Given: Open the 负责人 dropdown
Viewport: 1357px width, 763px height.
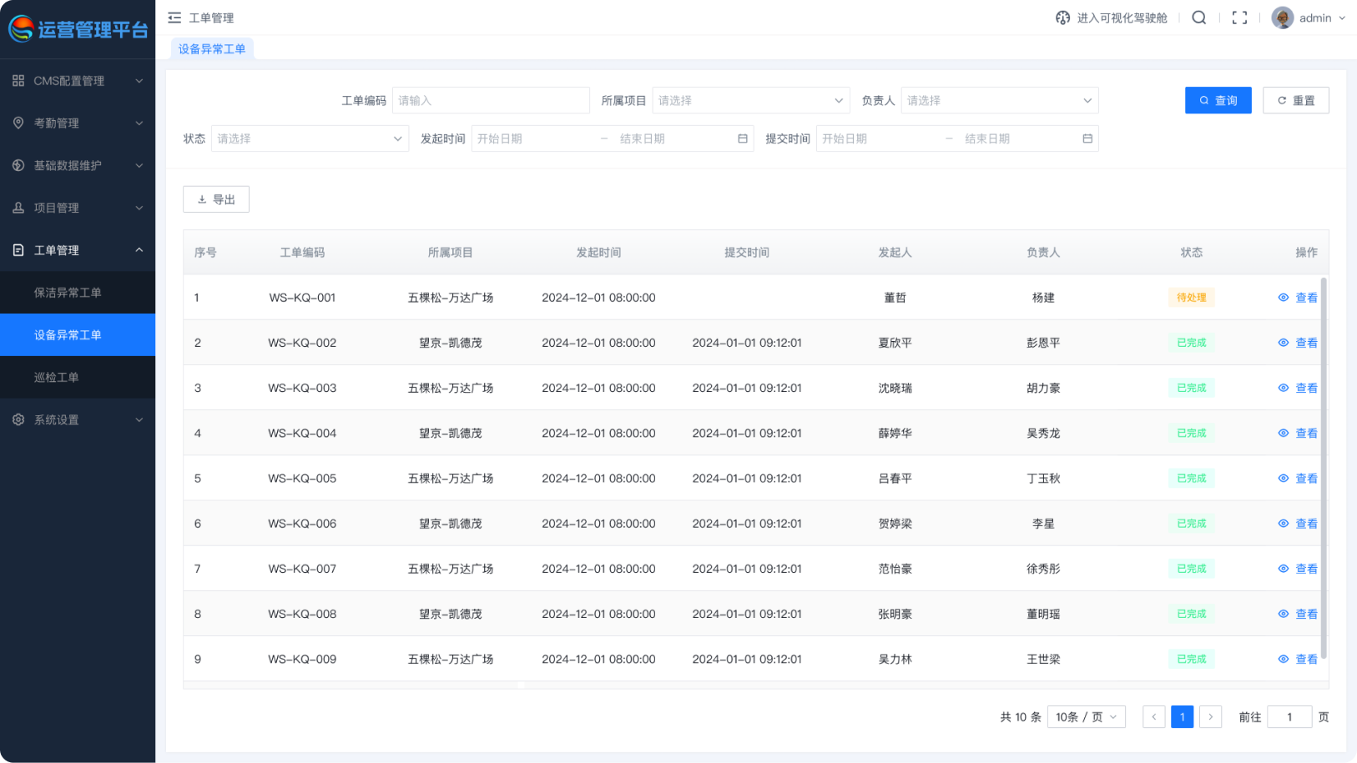Looking at the screenshot, I should (x=1000, y=100).
